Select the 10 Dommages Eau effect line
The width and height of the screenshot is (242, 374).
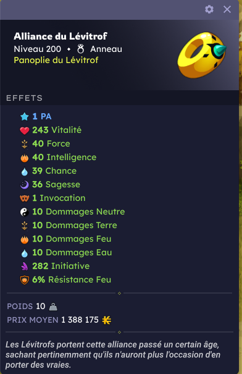point(66,253)
